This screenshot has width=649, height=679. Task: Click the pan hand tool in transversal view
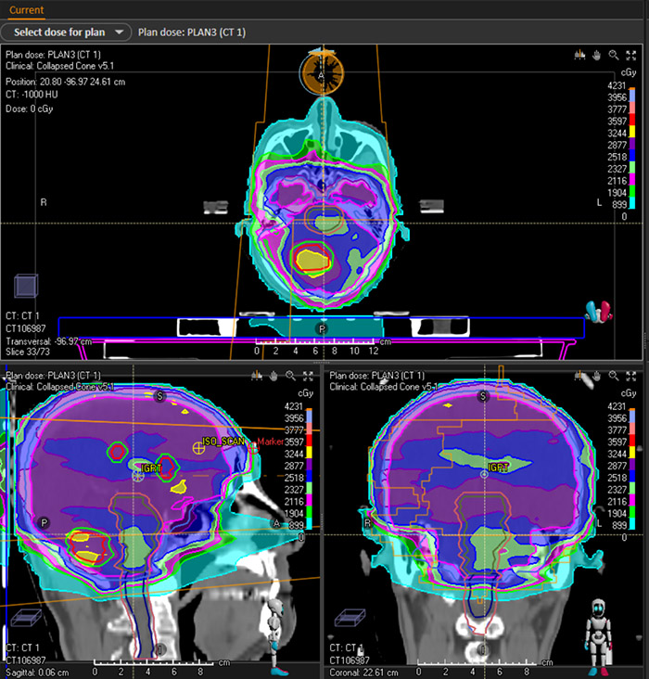point(595,55)
